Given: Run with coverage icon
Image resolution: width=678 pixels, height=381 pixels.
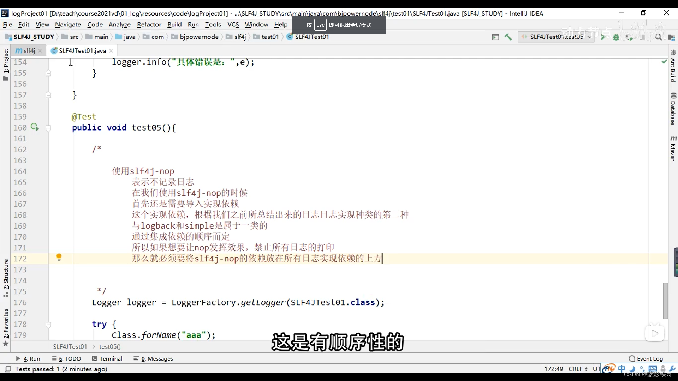Looking at the screenshot, I should (629, 37).
